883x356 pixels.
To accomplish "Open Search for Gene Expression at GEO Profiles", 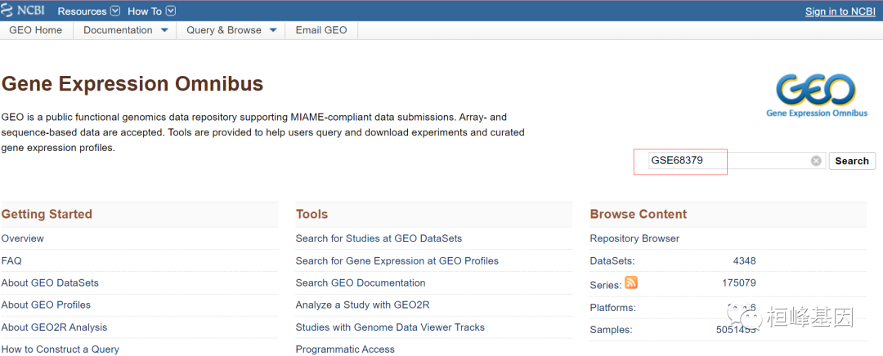I will point(397,261).
